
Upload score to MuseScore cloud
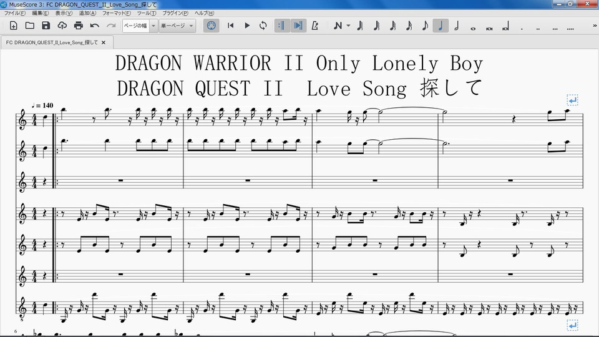point(62,26)
